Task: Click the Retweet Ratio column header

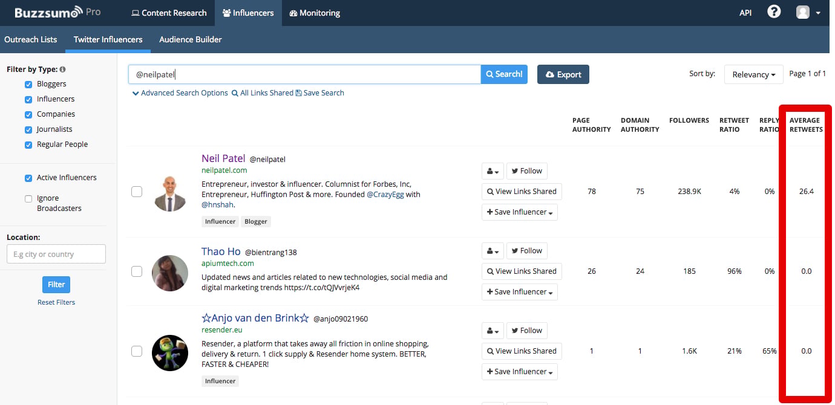Action: pyautogui.click(x=734, y=125)
